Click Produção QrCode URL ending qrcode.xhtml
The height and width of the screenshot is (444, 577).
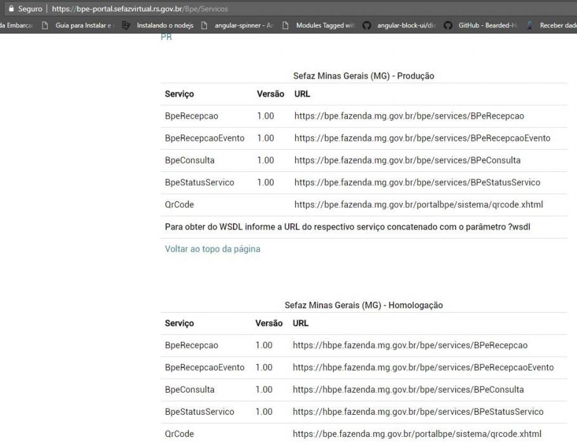click(419, 204)
